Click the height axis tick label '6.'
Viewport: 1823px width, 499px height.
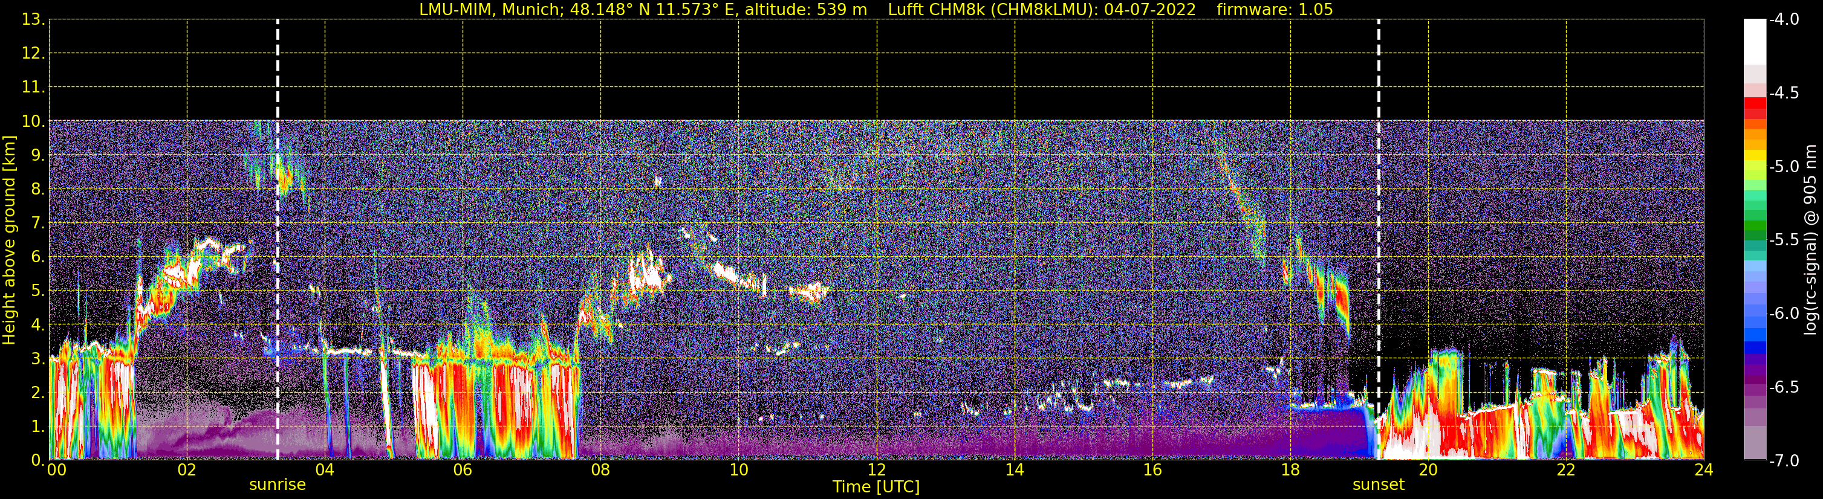pyautogui.click(x=38, y=257)
